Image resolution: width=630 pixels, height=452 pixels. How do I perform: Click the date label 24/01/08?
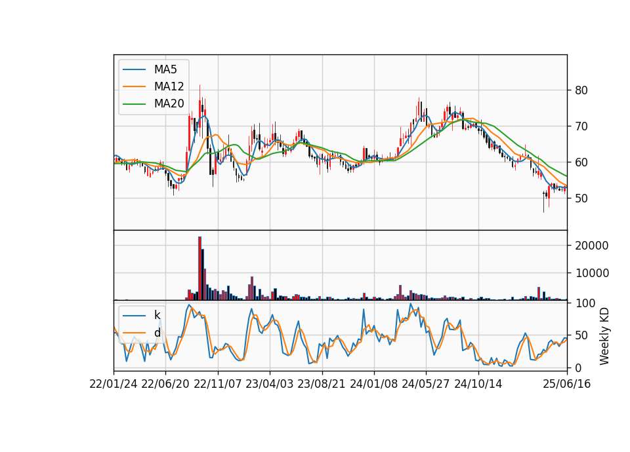[x=373, y=384]
